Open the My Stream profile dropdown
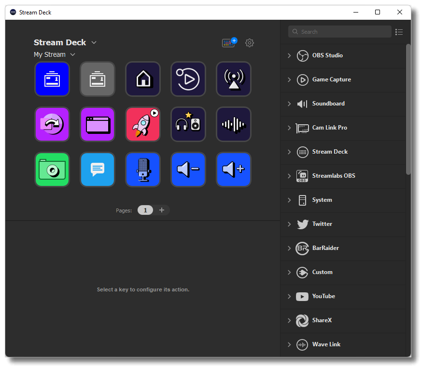 [72, 54]
